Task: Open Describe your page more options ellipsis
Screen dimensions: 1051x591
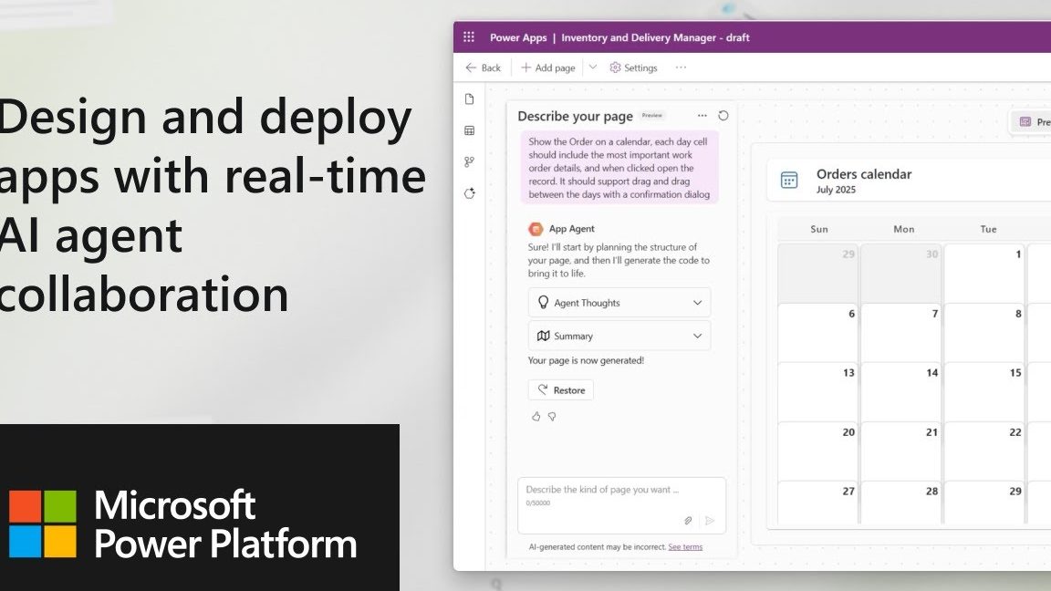Action: coord(702,115)
